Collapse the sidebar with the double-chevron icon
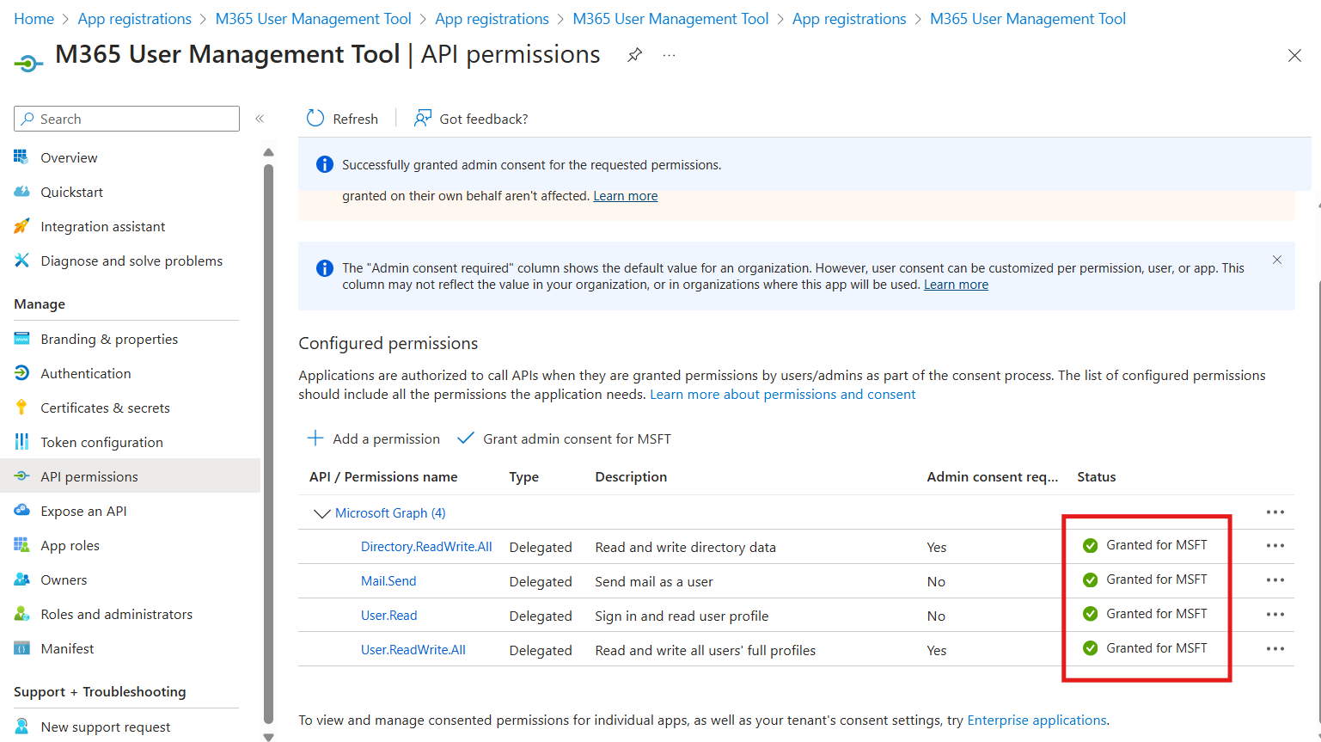1321x742 pixels. pos(260,119)
